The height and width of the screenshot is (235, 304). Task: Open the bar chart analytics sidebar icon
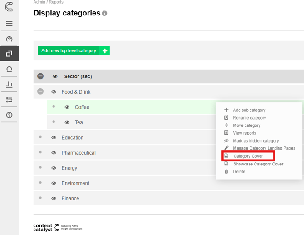9,85
